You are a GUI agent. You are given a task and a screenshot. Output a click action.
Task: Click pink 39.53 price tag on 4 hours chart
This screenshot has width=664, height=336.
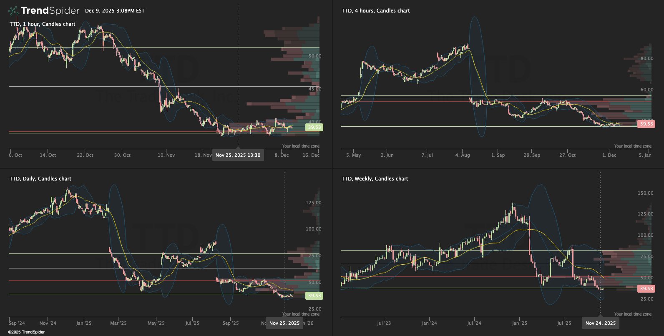click(x=646, y=124)
